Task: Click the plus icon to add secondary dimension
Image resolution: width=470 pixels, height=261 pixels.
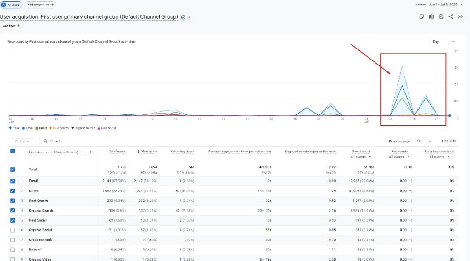Action: point(91,152)
